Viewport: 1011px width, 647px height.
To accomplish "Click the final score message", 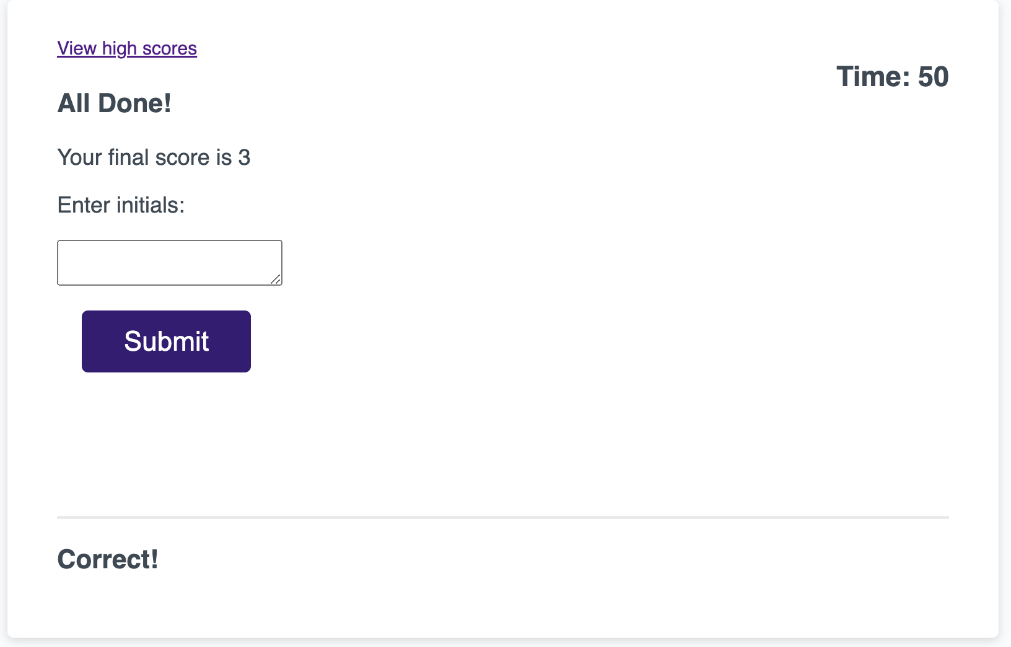I will pos(154,157).
